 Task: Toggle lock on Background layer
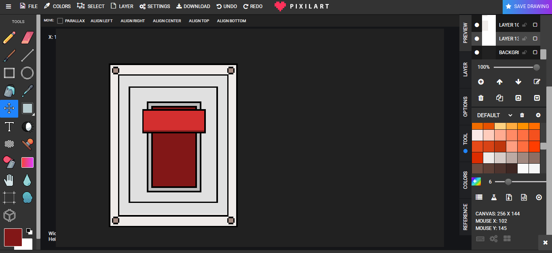525,52
